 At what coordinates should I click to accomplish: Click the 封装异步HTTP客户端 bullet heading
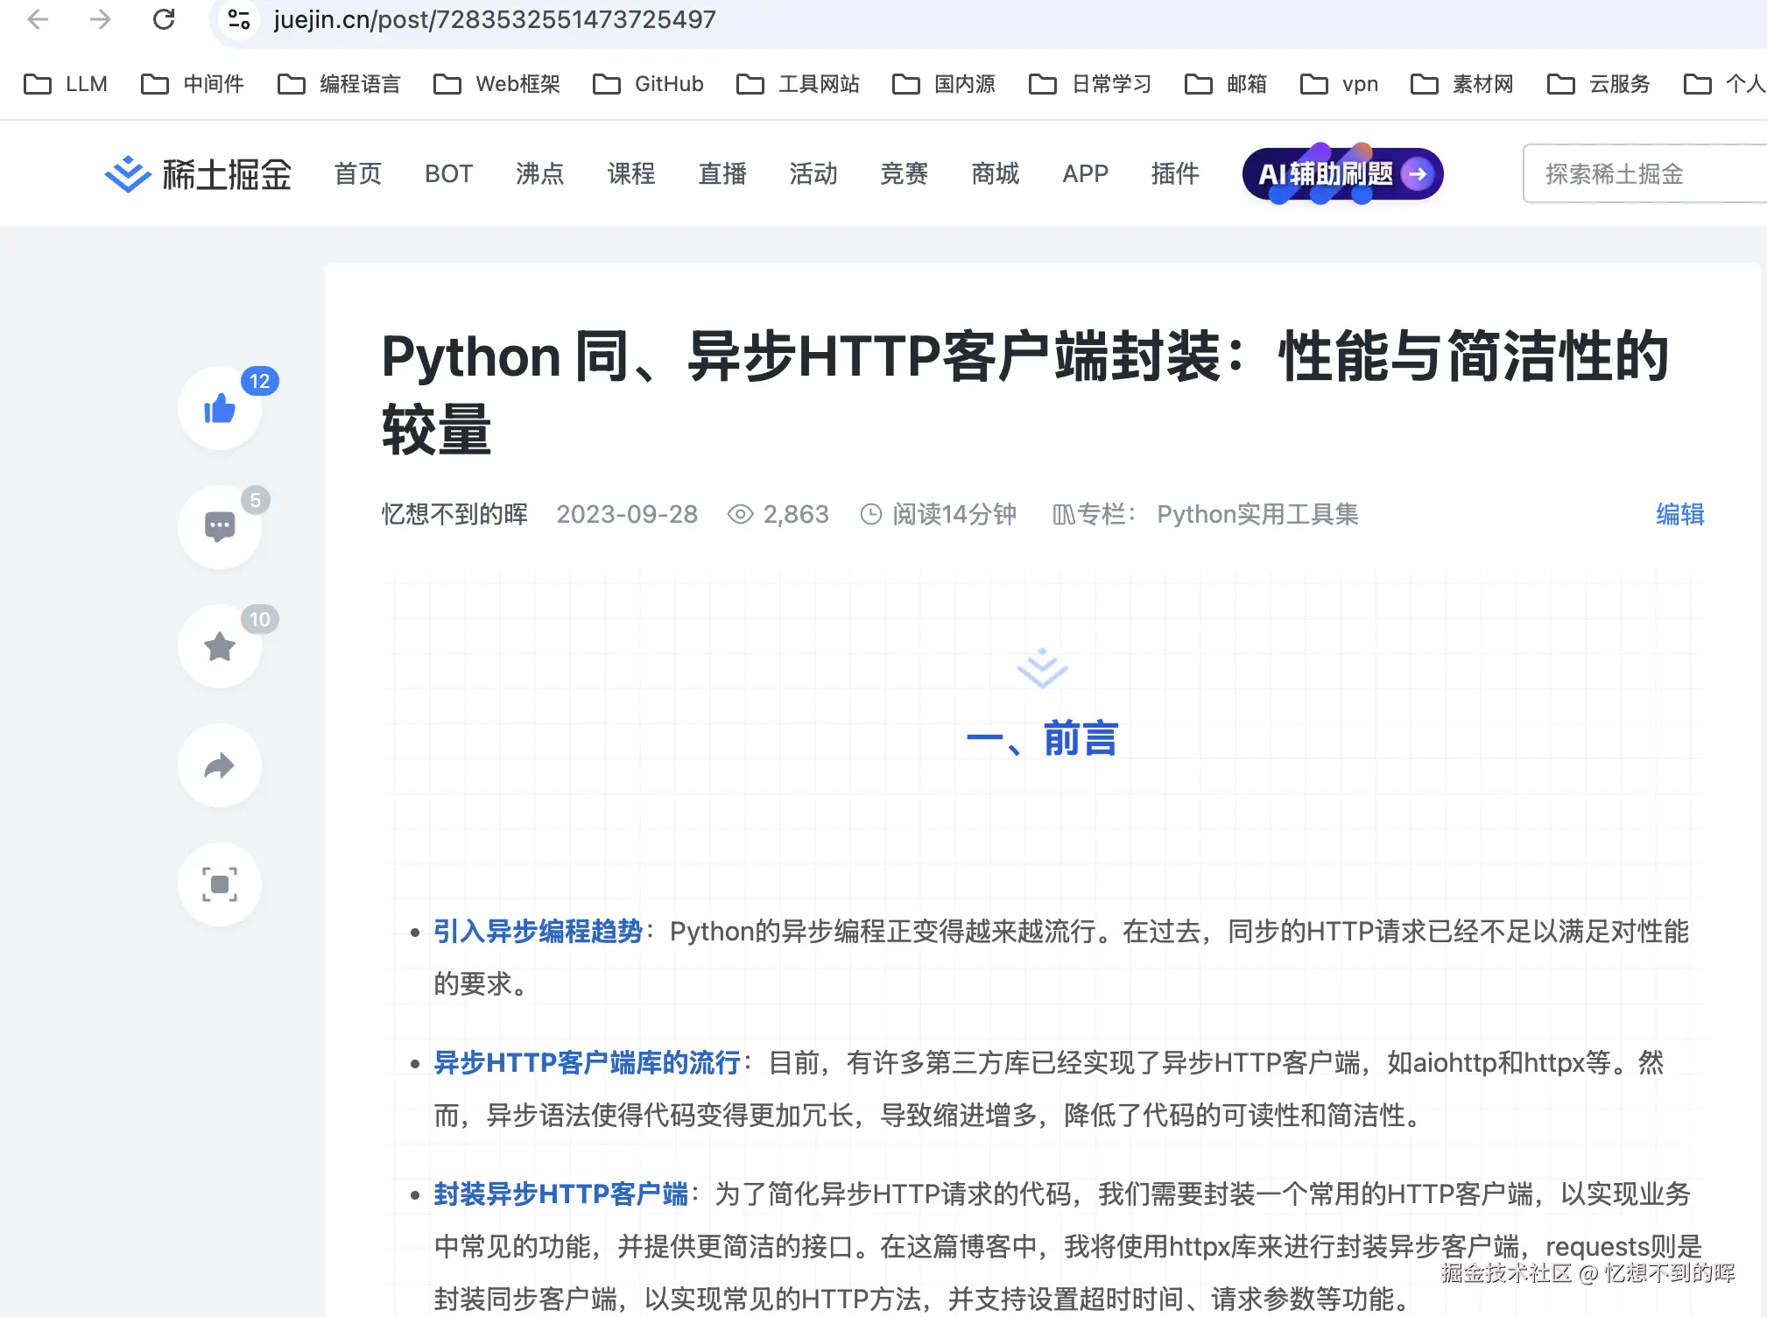tap(561, 1194)
